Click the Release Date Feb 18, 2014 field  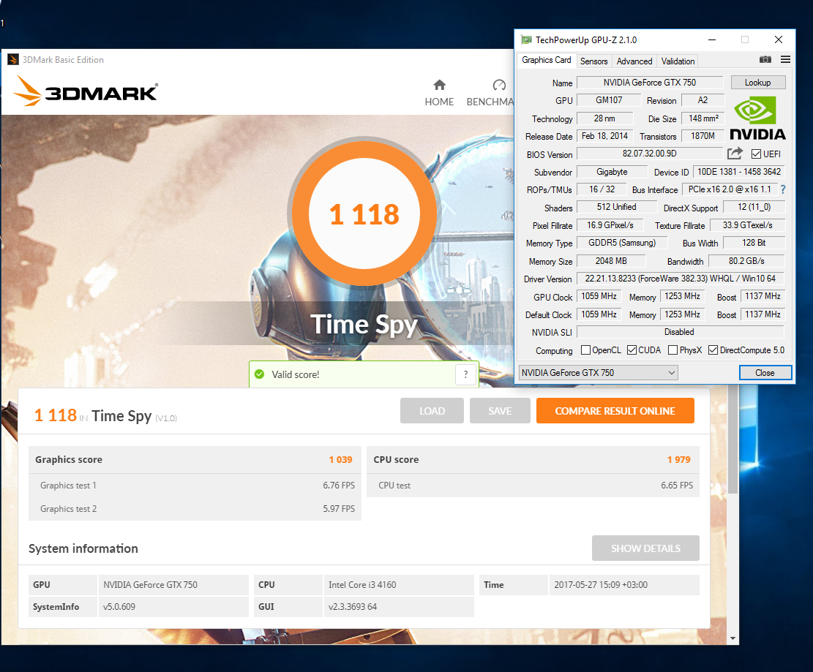pyautogui.click(x=604, y=136)
